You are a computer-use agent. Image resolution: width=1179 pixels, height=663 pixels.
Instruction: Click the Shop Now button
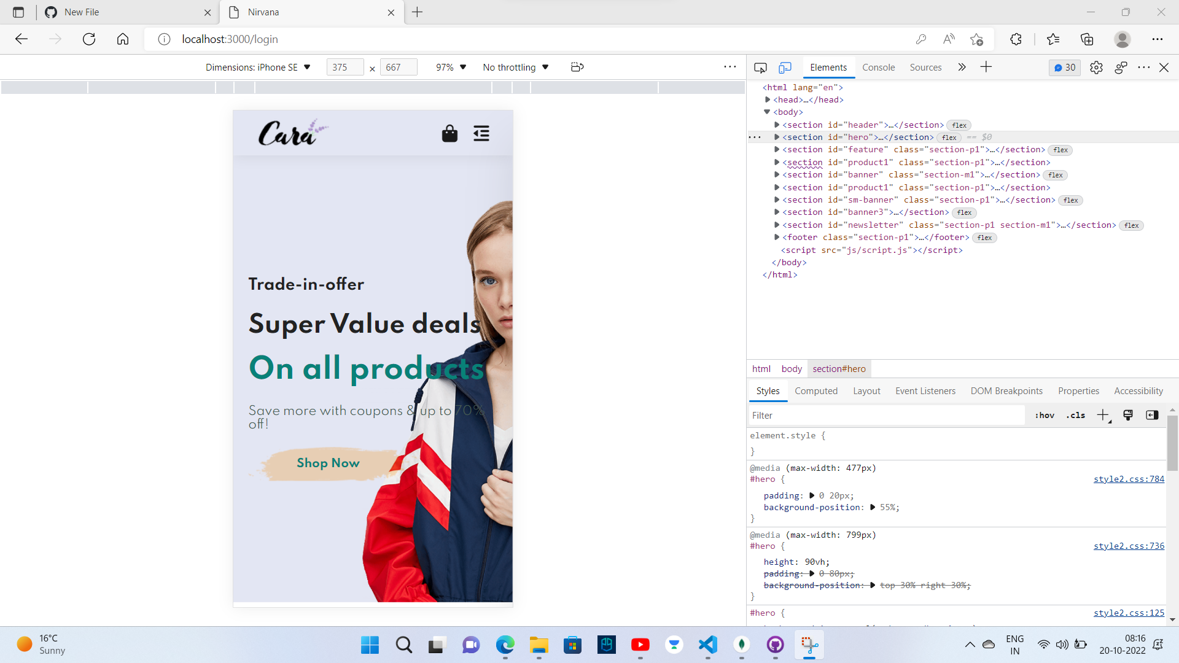pyautogui.click(x=328, y=463)
